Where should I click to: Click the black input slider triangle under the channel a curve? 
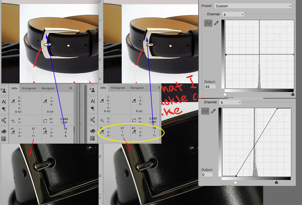[x=293, y=94]
